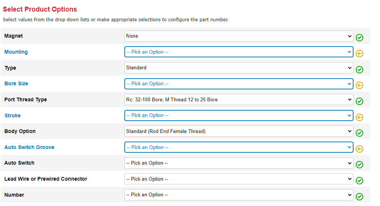The height and width of the screenshot is (206, 380).
Task: Expand the Mounting option dropdown
Action: tap(239, 52)
